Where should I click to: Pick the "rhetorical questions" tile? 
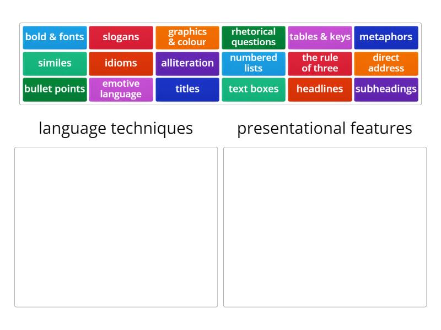(x=254, y=37)
